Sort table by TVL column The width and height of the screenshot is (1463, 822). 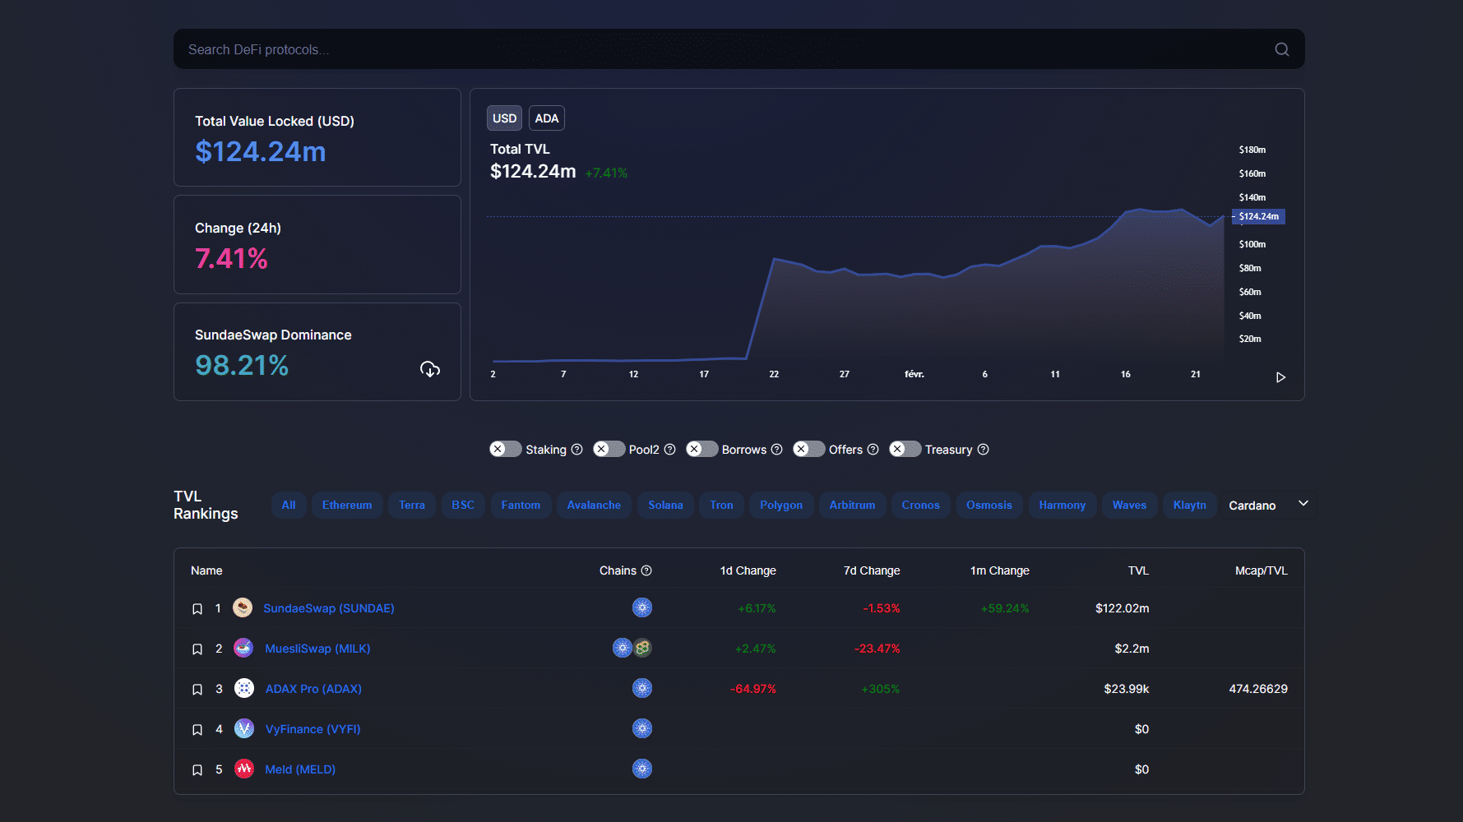[x=1138, y=570]
